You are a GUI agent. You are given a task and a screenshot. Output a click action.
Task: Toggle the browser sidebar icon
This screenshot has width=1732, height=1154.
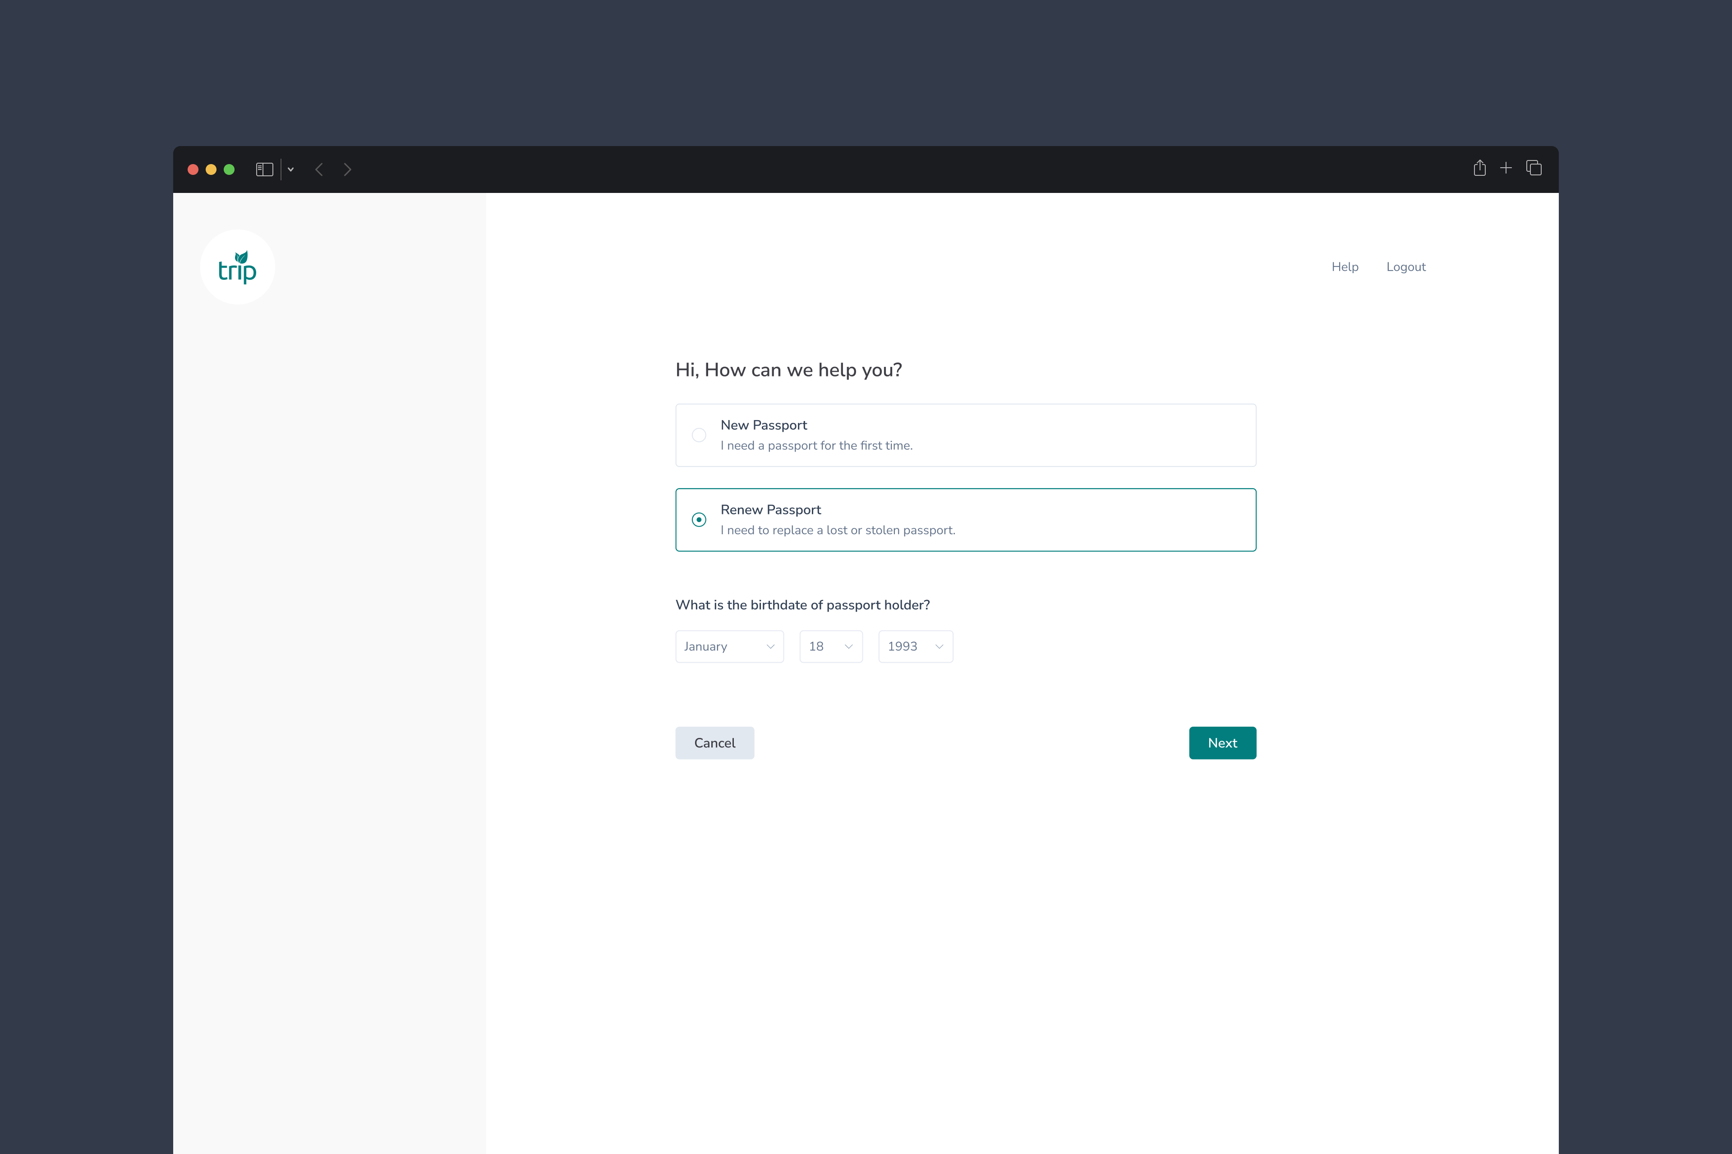click(264, 169)
